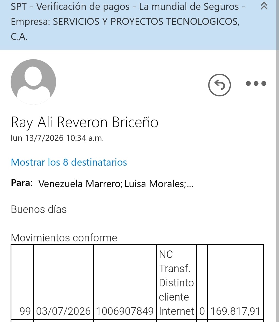
Task: Click the Movimientos conforme heading
Action: tap(64, 238)
